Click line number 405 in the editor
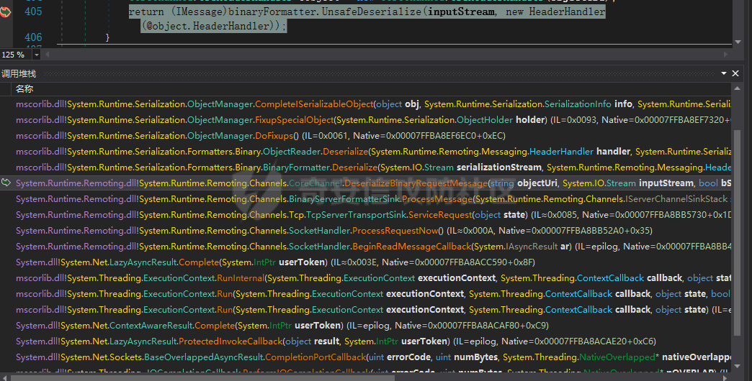The width and height of the screenshot is (752, 381). pyautogui.click(x=33, y=11)
